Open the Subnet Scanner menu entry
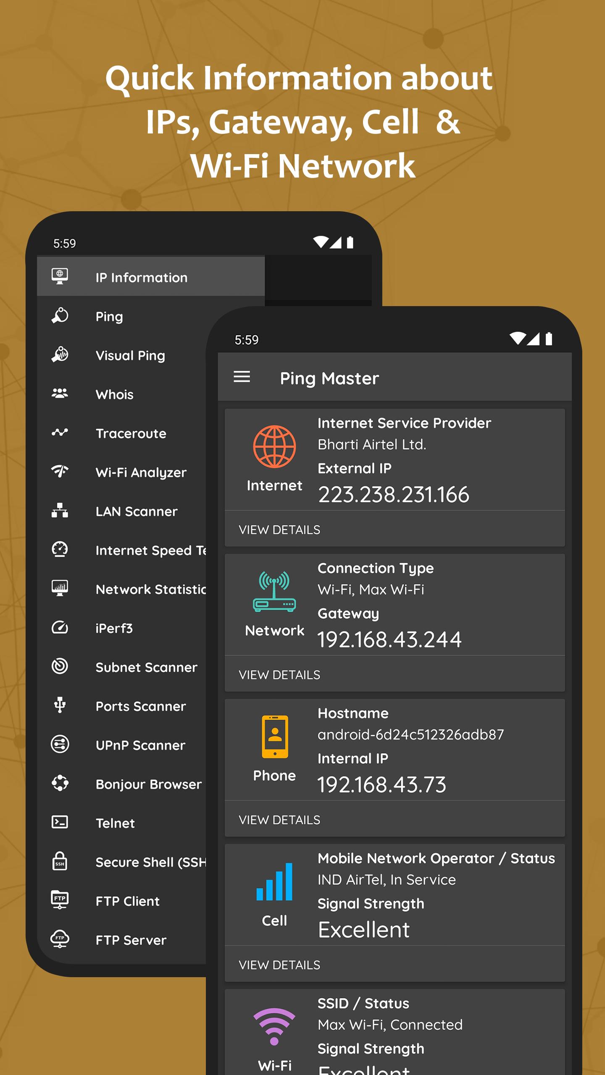The image size is (605, 1075). pyautogui.click(x=146, y=667)
